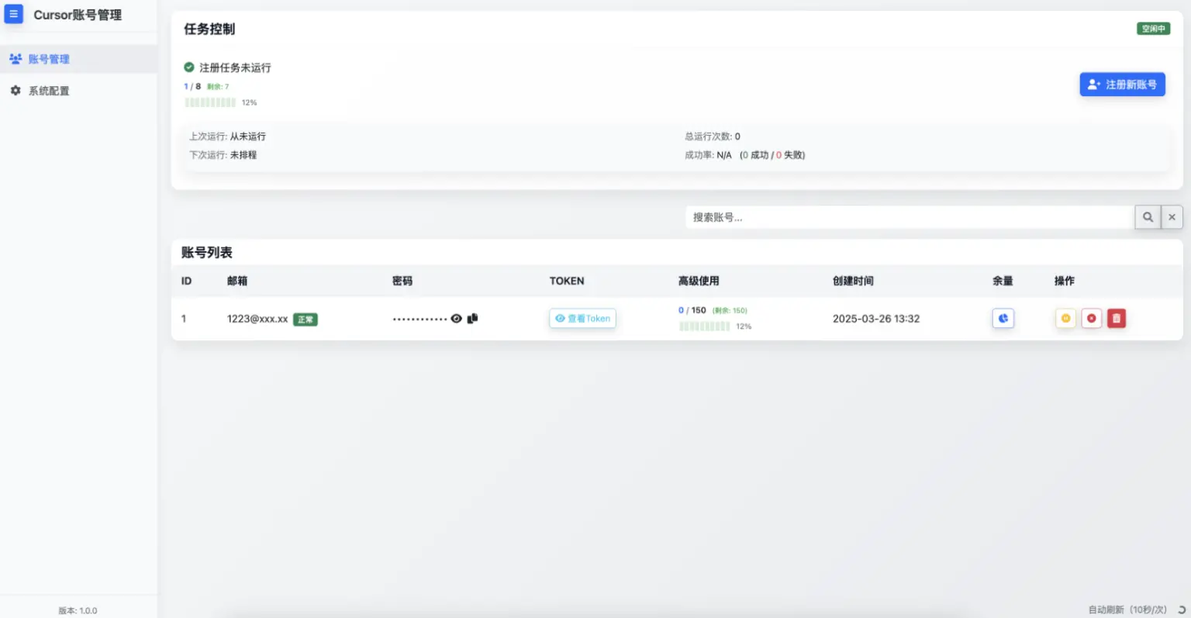1191x618 pixels.
Task: Open 账号管理 in the sidebar
Action: (78, 59)
